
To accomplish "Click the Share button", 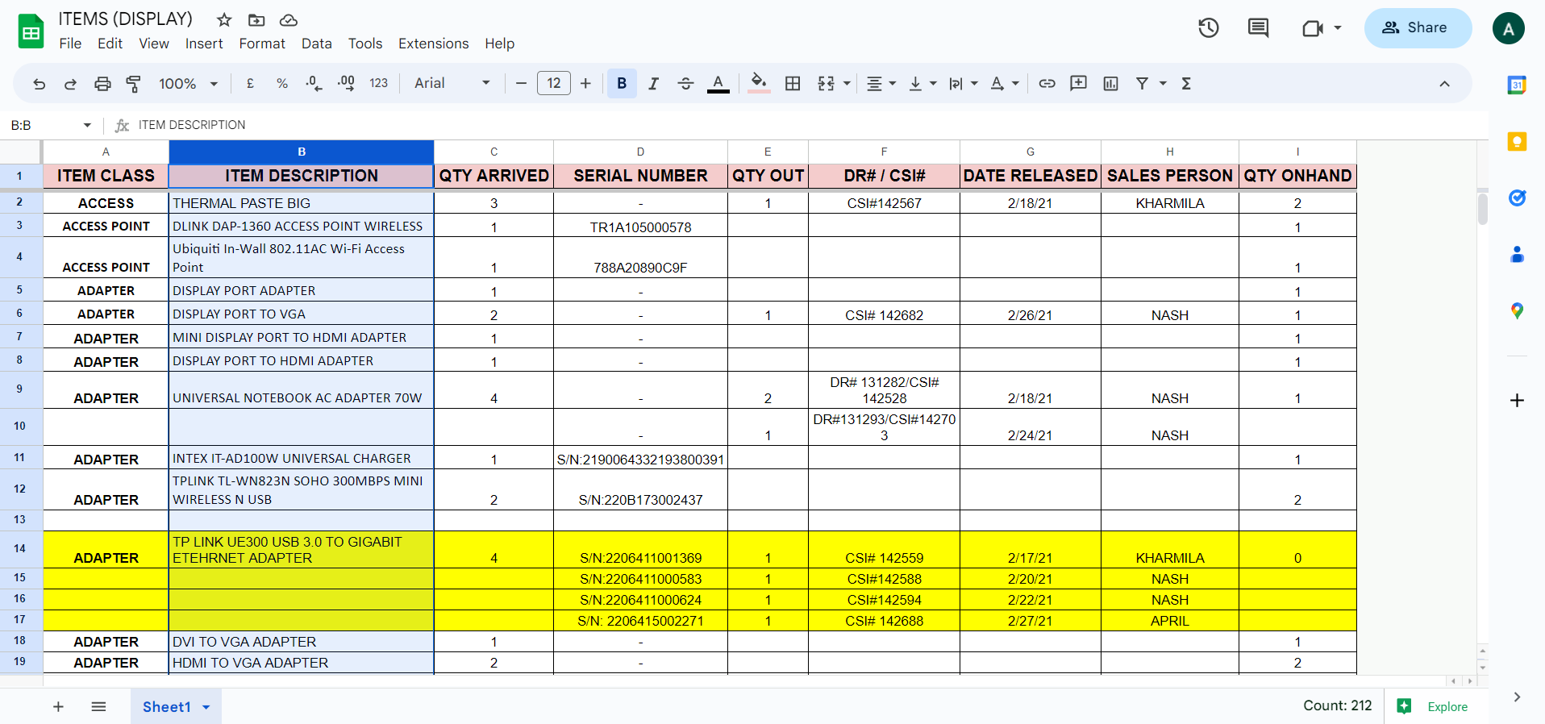I will pyautogui.click(x=1418, y=27).
